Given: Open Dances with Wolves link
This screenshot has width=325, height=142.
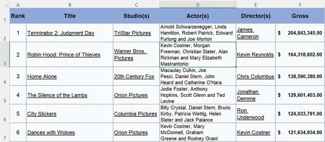Looking at the screenshot, I should point(51,132).
